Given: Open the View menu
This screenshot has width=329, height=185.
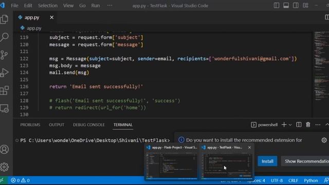Looking at the screenshot, I should coord(68,6).
